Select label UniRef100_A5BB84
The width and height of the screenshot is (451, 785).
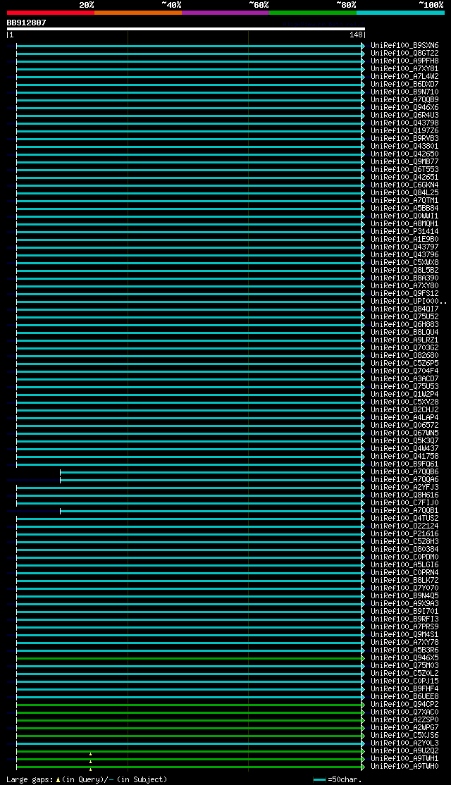(x=404, y=209)
